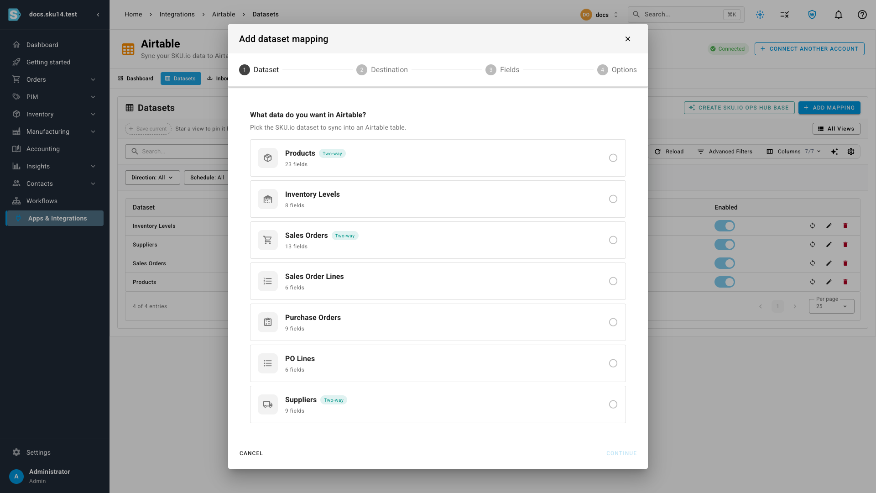Image resolution: width=876 pixels, height=493 pixels.
Task: Open the notifications bell
Action: [839, 15]
